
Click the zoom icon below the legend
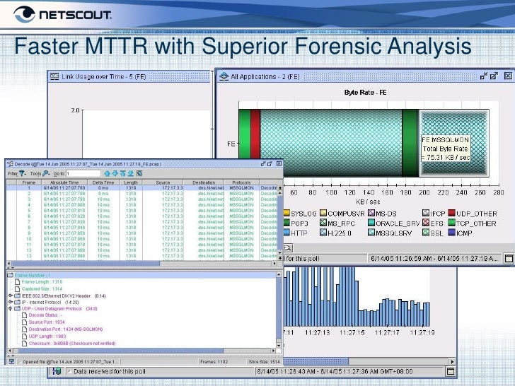click(288, 248)
